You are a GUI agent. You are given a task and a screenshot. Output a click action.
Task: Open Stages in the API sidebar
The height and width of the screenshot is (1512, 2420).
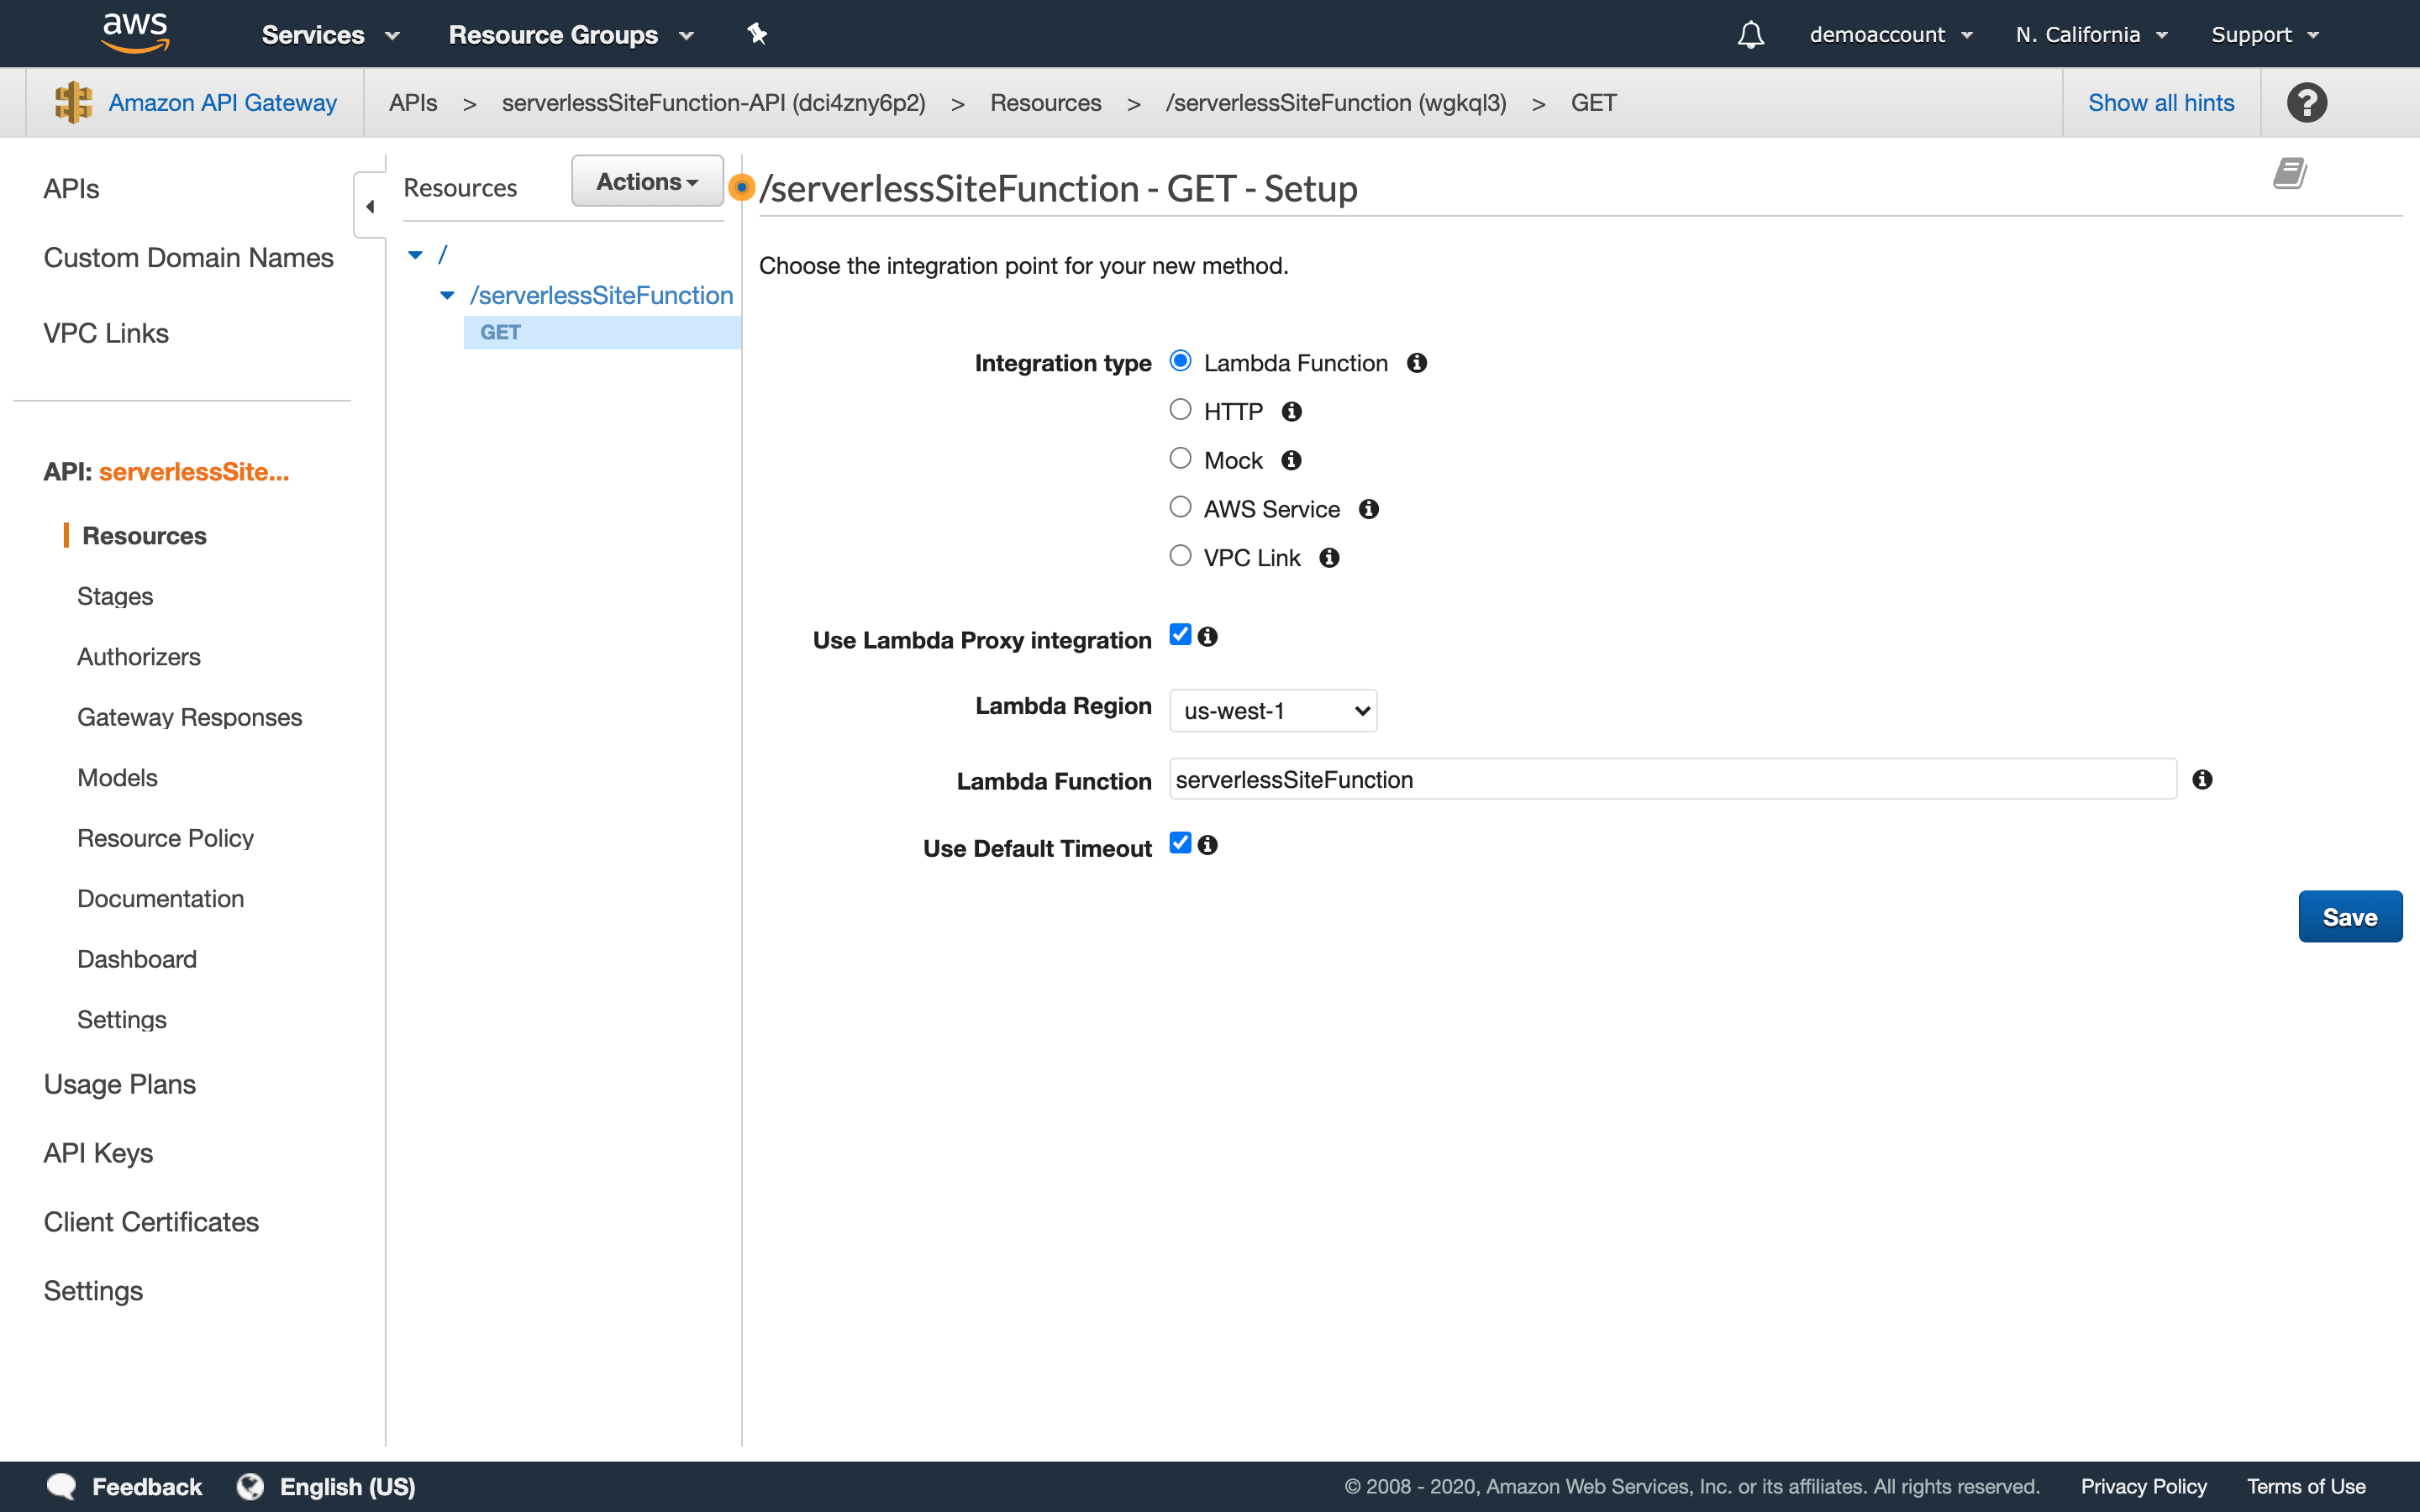pyautogui.click(x=115, y=596)
